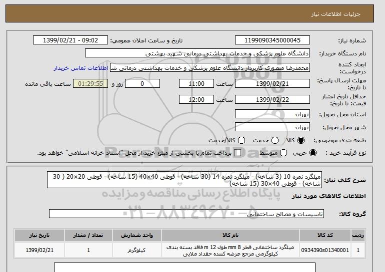
Task: Select the جزیی purchase type radio
Action: (x=313, y=153)
